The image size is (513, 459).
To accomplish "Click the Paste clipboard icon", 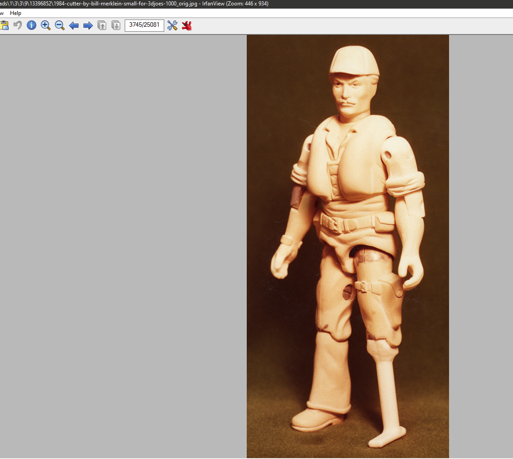I will pyautogui.click(x=4, y=25).
